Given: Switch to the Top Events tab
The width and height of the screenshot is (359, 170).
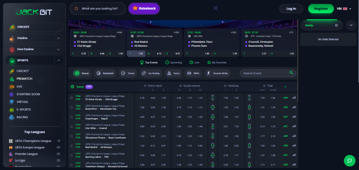Looking at the screenshot, I should coord(149,62).
